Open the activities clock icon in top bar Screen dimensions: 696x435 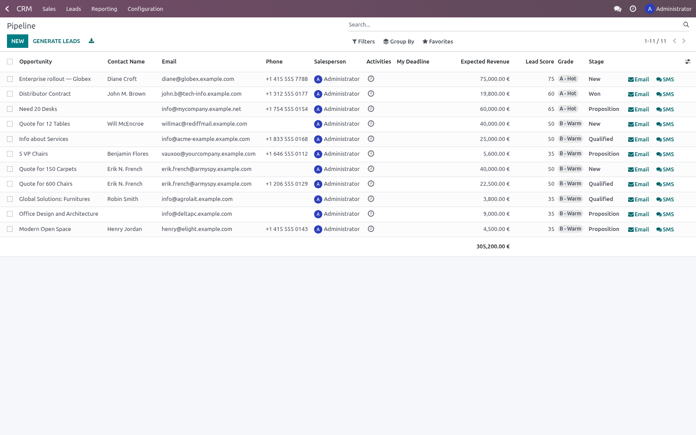point(633,9)
